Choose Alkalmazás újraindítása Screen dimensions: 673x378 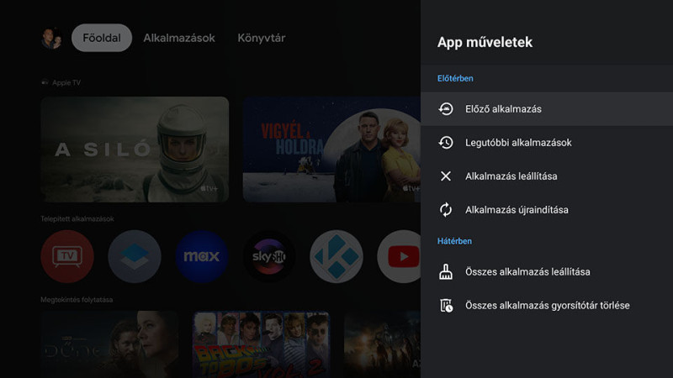pyautogui.click(x=547, y=209)
